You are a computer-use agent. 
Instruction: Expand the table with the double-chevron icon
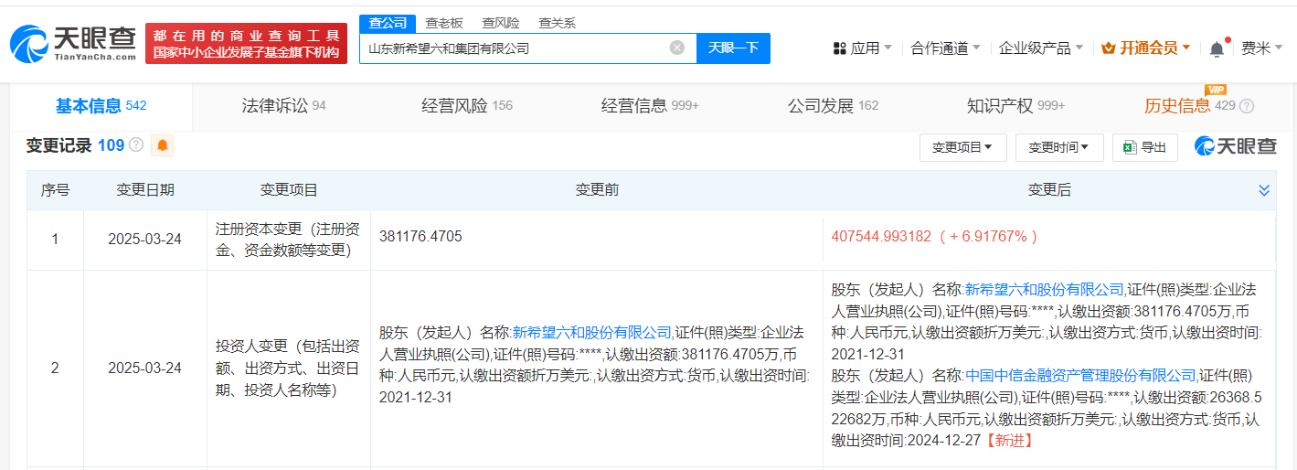click(x=1264, y=190)
